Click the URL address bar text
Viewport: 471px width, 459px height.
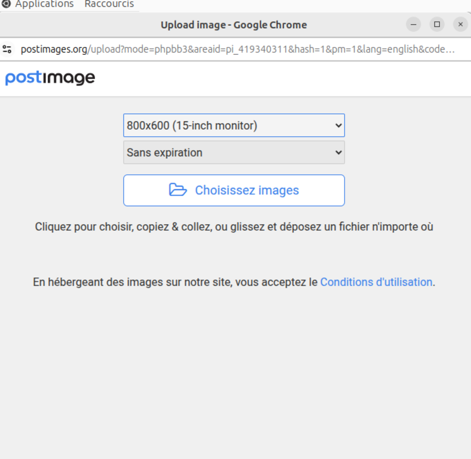pyautogui.click(x=237, y=49)
